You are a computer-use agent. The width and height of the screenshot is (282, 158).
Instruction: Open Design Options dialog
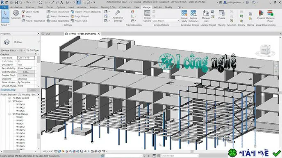[147, 16]
